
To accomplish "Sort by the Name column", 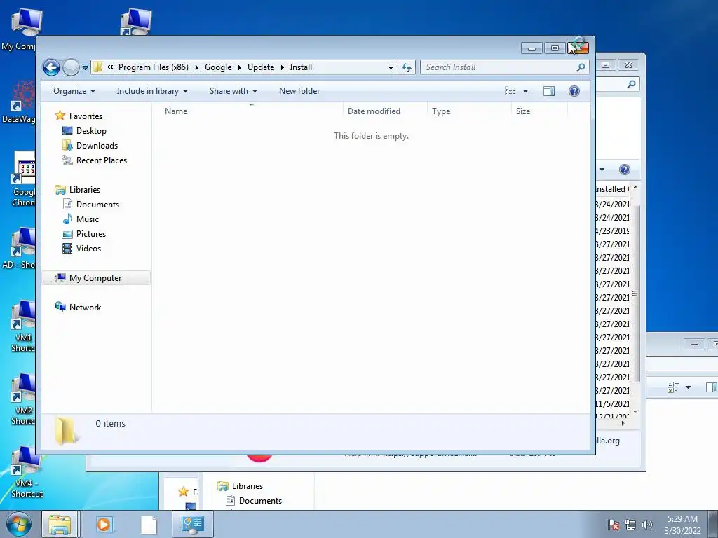I will click(248, 111).
